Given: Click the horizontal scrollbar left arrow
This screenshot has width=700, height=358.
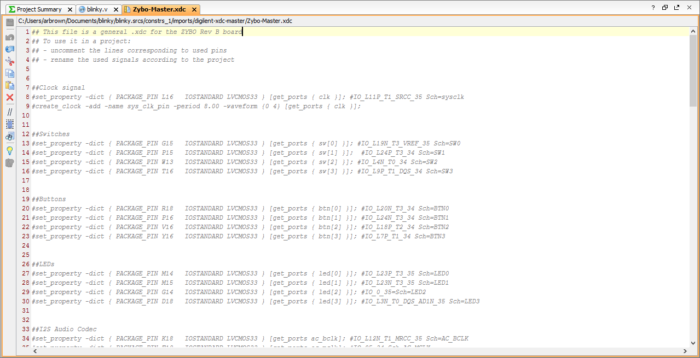Looking at the screenshot, I should coord(36,351).
